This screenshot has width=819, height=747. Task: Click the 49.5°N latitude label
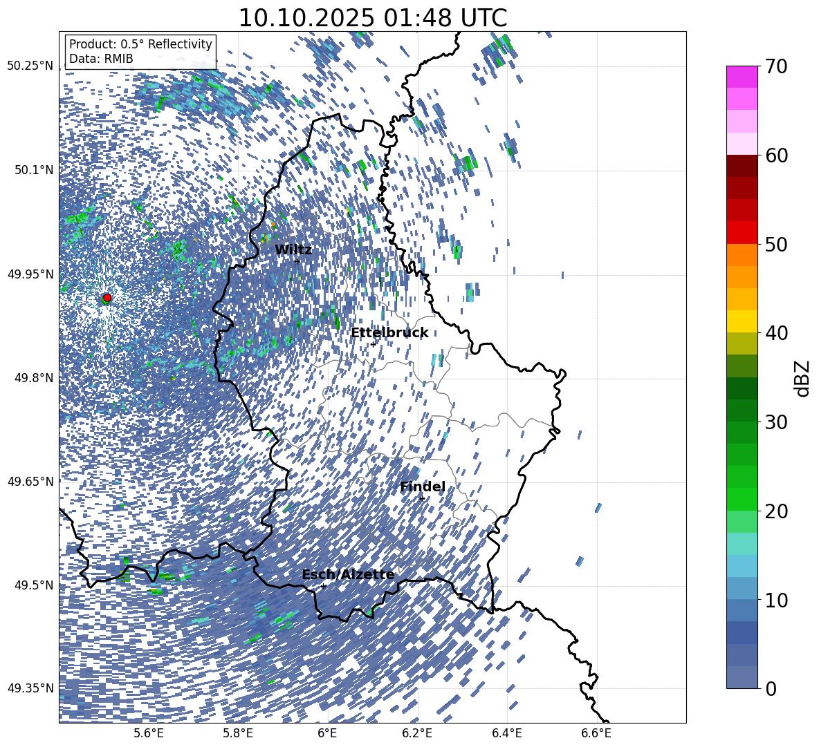point(33,585)
